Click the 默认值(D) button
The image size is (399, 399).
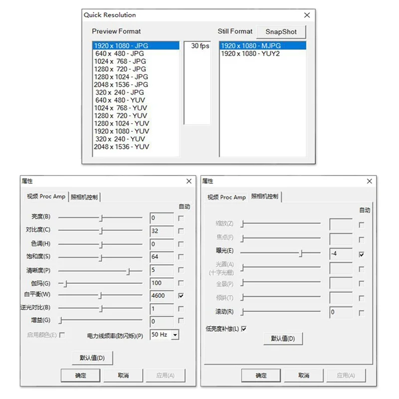click(x=92, y=358)
